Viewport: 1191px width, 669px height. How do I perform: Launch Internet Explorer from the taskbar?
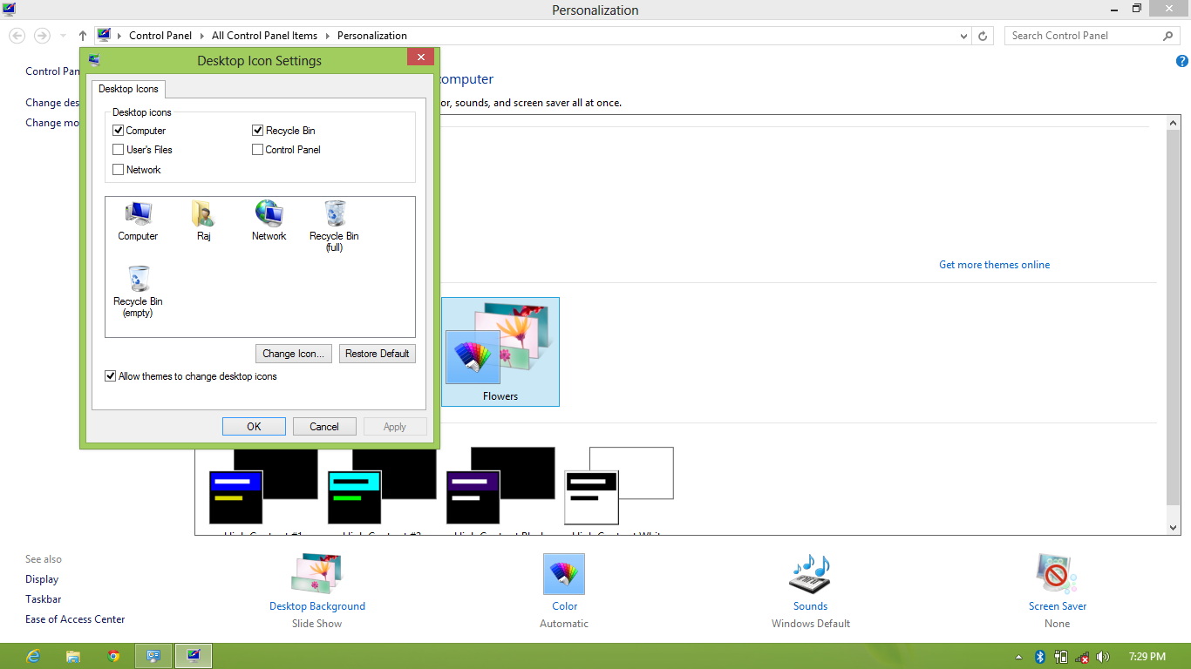pyautogui.click(x=33, y=656)
